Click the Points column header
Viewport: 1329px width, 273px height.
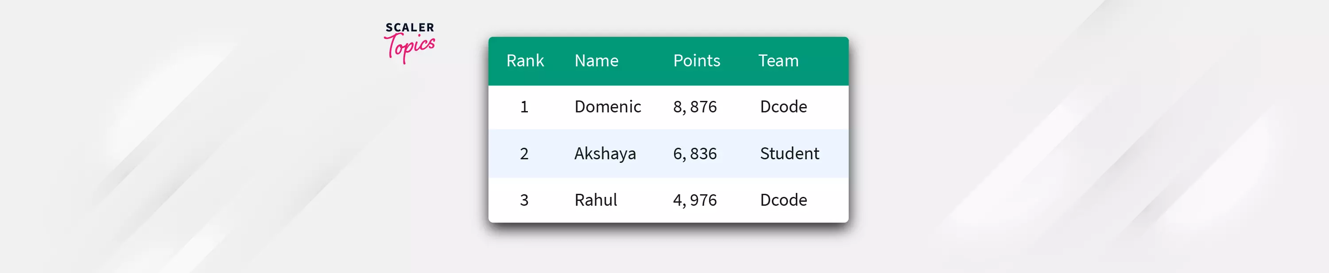click(x=696, y=61)
